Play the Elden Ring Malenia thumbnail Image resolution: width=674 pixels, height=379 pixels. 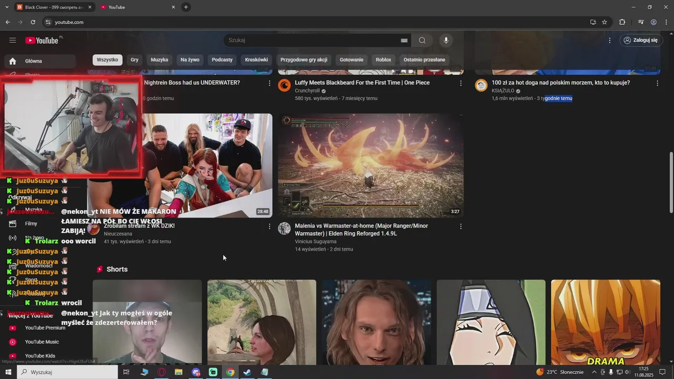[x=371, y=165]
